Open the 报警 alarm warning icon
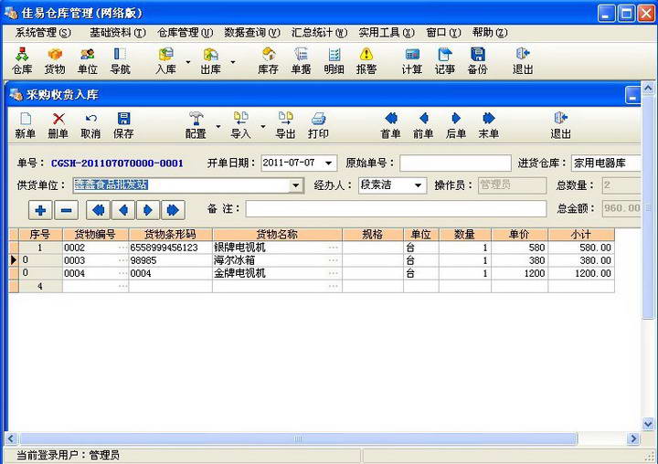The image size is (658, 464). (366, 61)
